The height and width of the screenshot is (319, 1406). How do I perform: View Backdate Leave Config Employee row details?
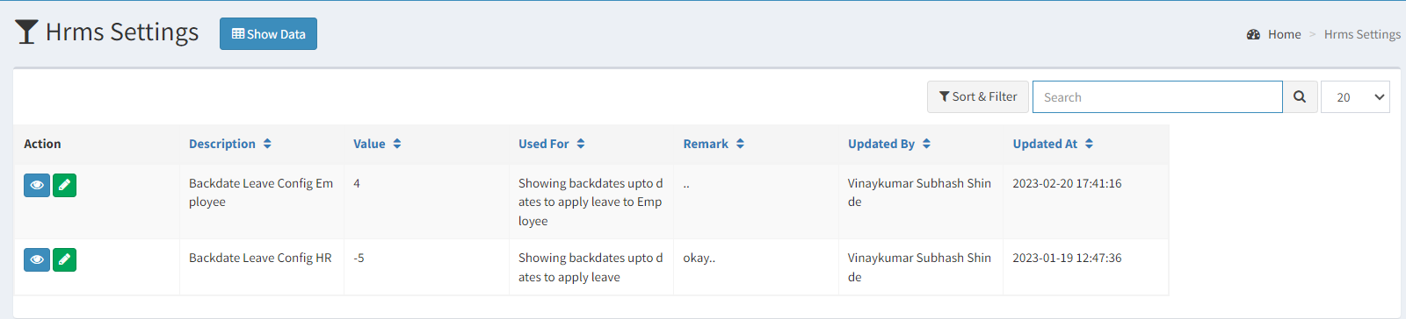[37, 186]
